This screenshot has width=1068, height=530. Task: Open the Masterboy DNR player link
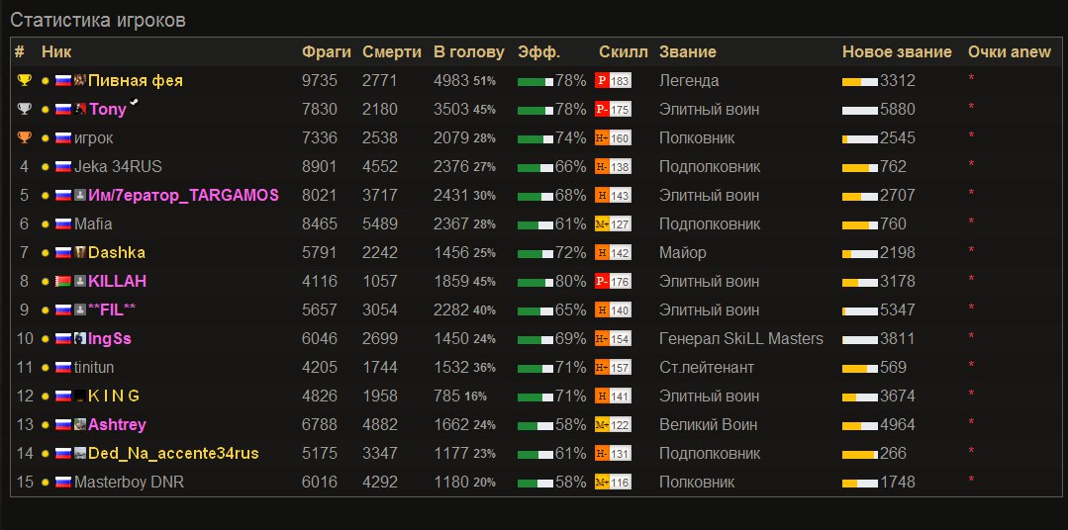[129, 483]
